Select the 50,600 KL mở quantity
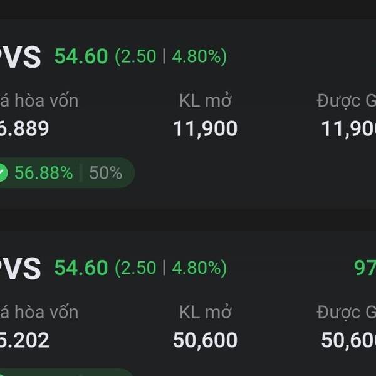The height and width of the screenshot is (376, 376). [x=205, y=340]
